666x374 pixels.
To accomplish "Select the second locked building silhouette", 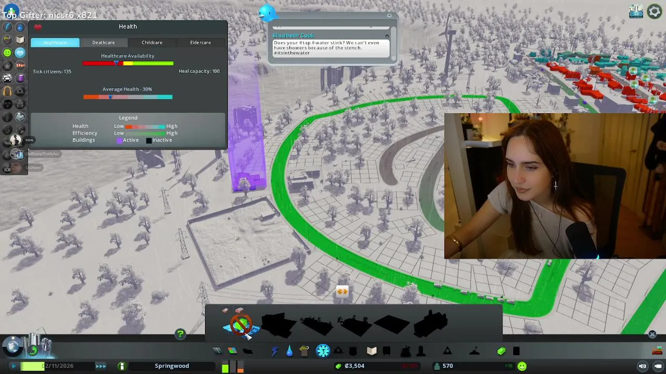I will [x=317, y=326].
